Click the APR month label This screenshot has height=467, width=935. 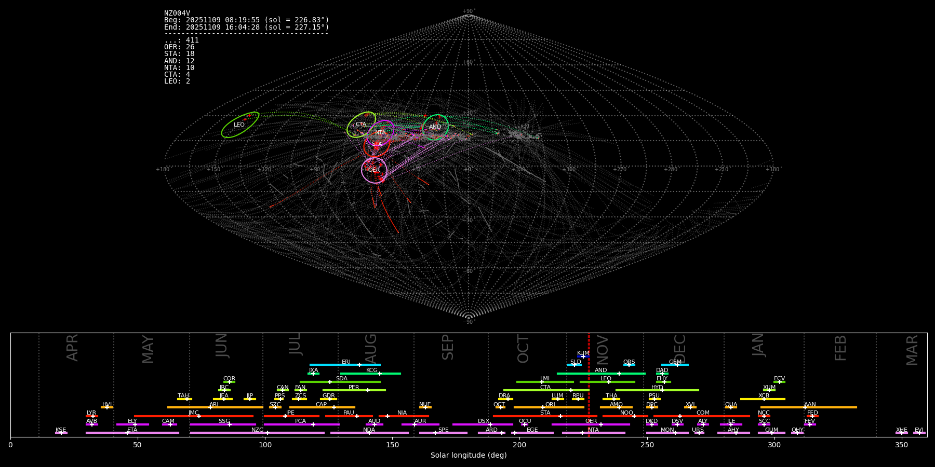click(x=73, y=348)
